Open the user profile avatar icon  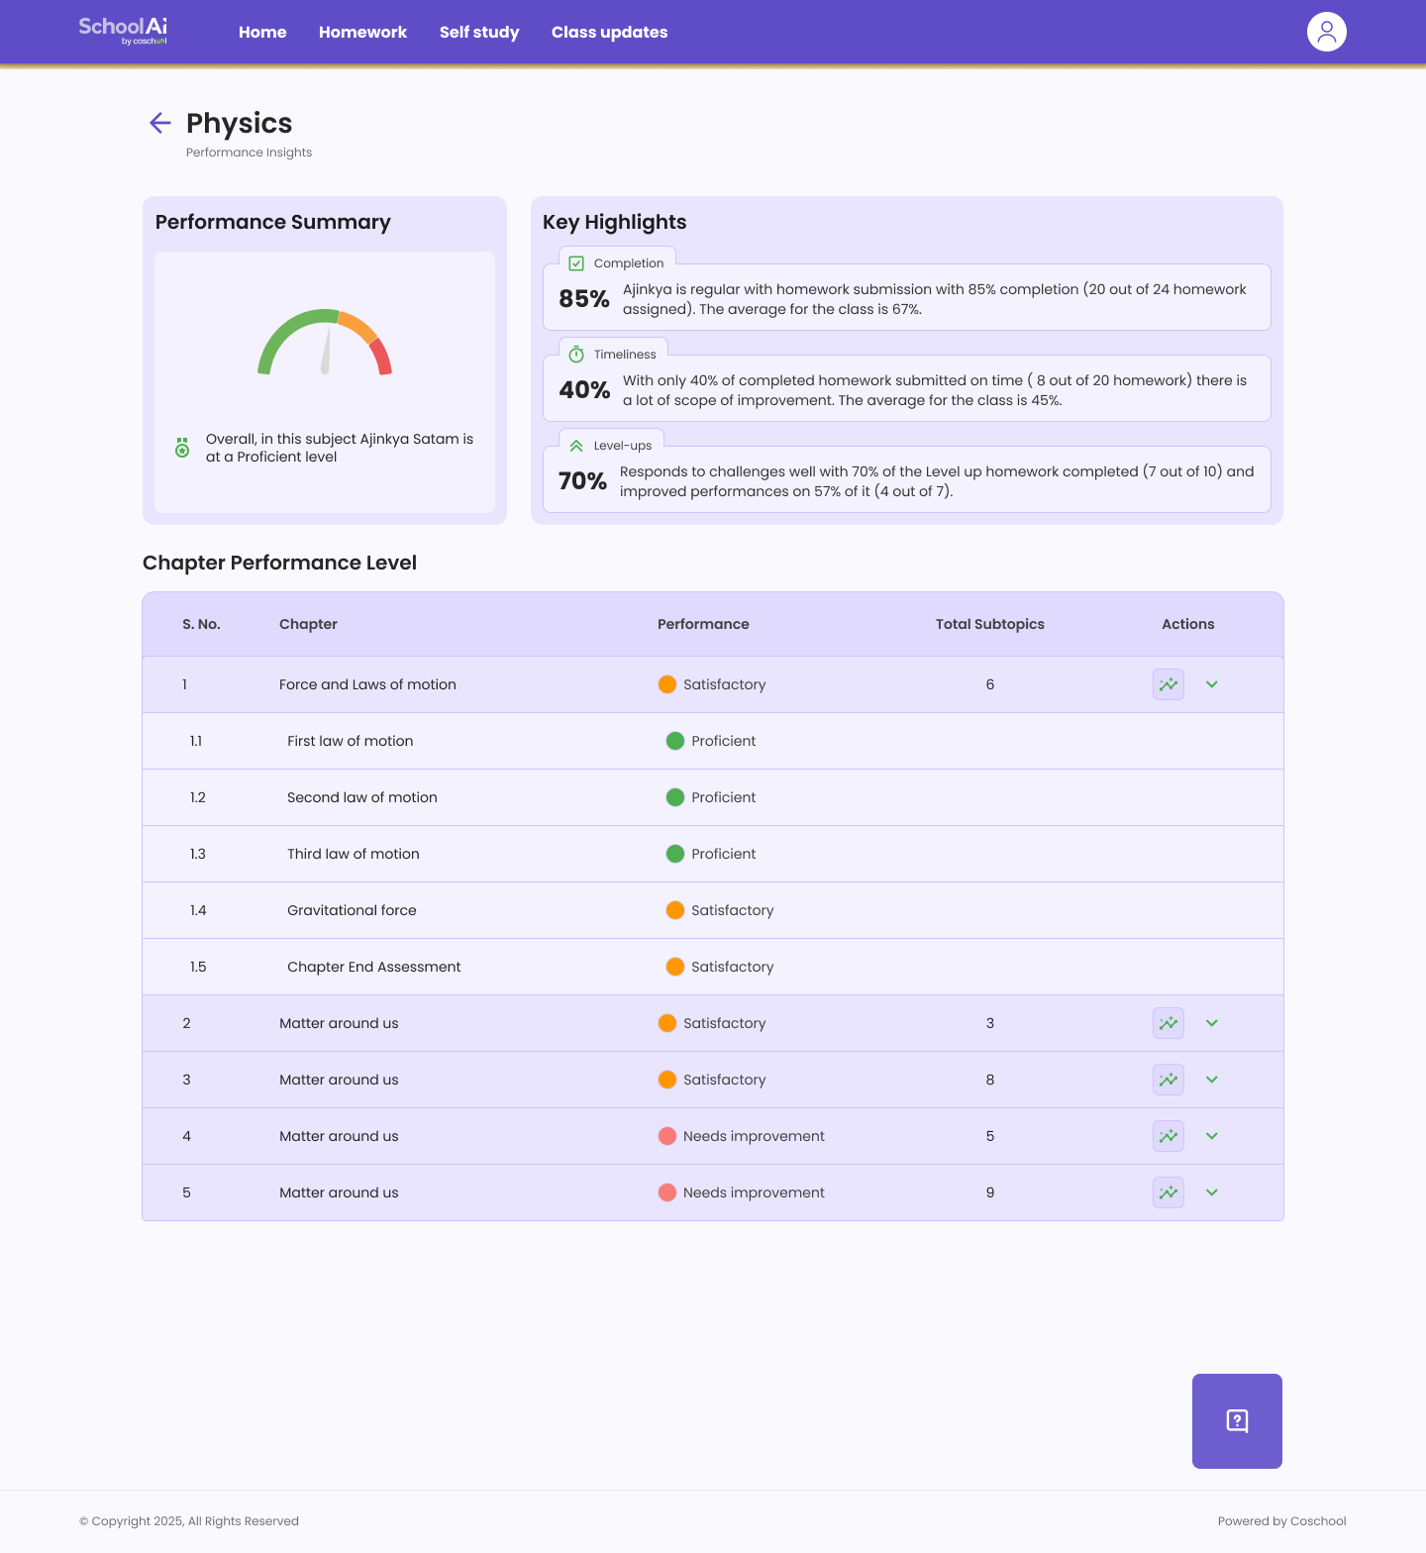1327,32
